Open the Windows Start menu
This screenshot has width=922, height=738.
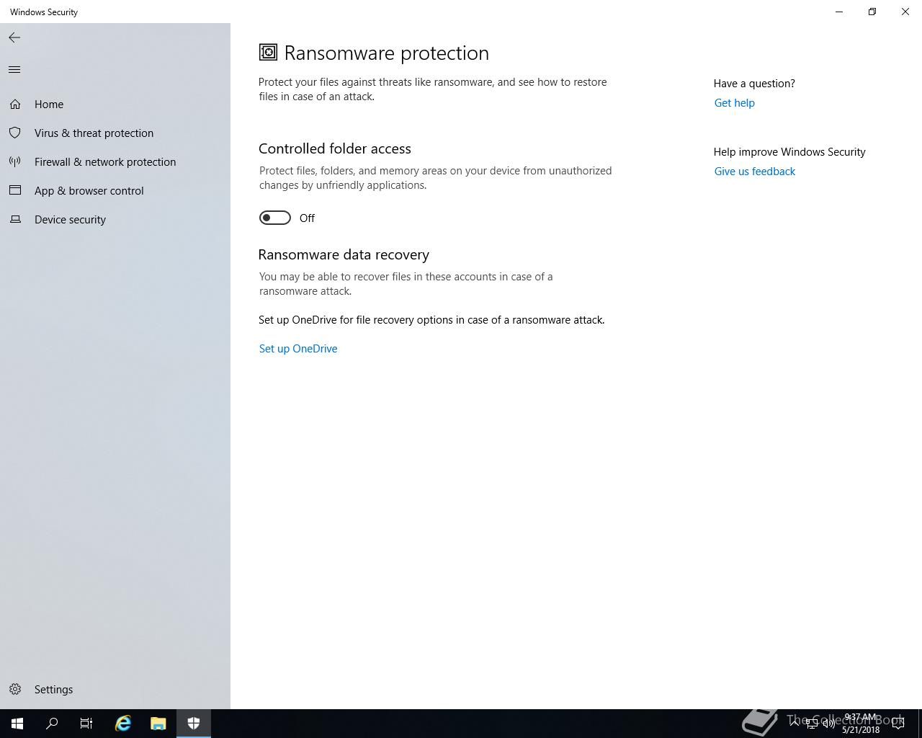coord(17,724)
